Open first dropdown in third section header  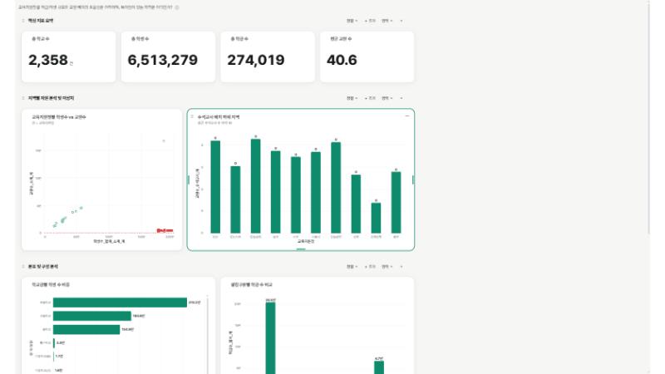(x=352, y=266)
